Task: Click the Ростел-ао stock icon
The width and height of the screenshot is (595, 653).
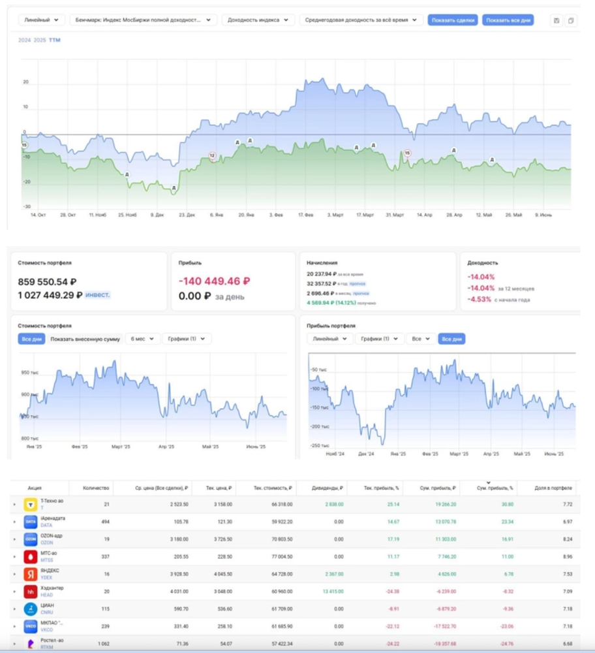Action: tap(31, 643)
